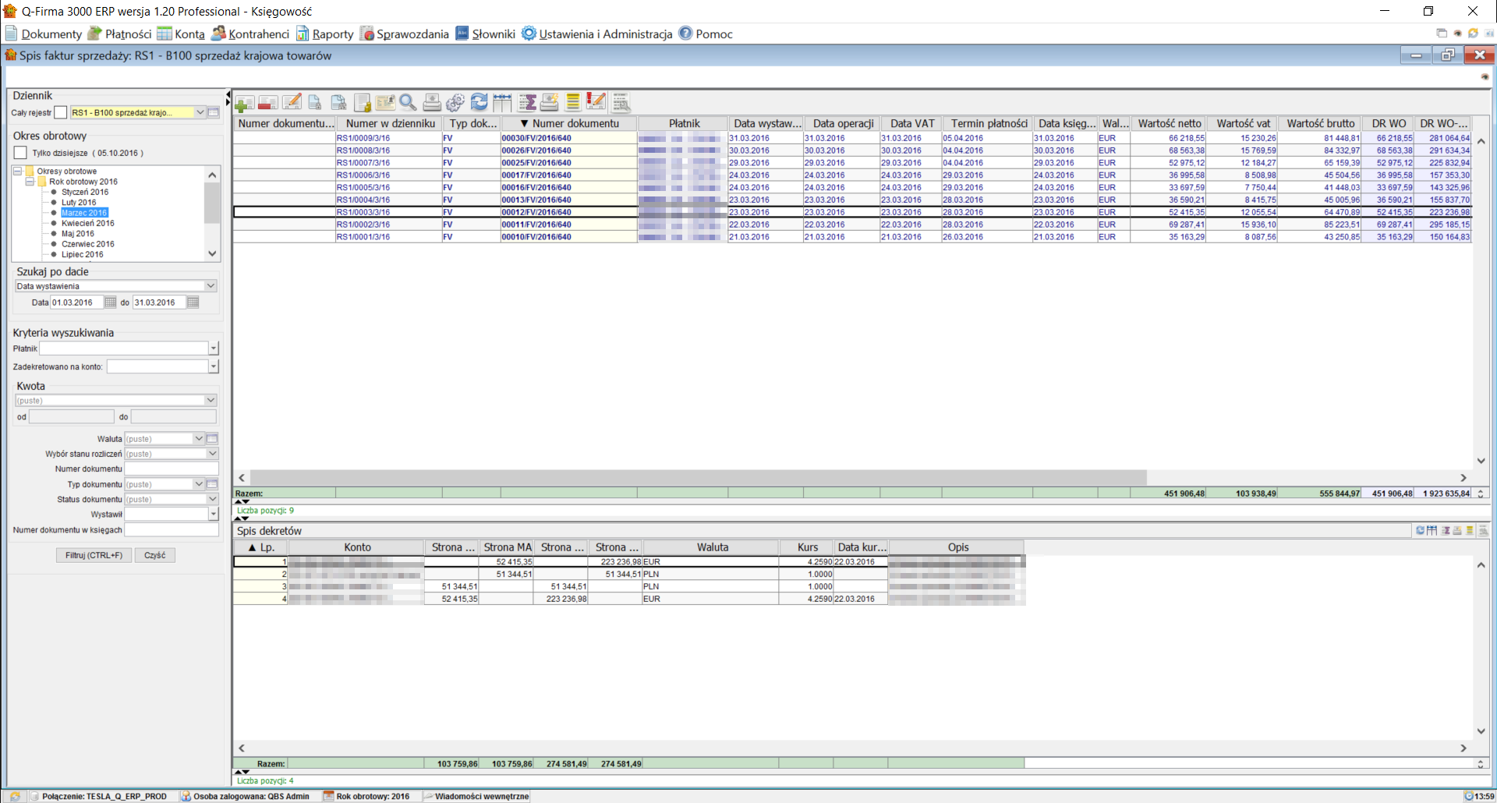This screenshot has height=803, width=1497.
Task: Click the sigma summary icon in main toolbar
Action: coord(527,103)
